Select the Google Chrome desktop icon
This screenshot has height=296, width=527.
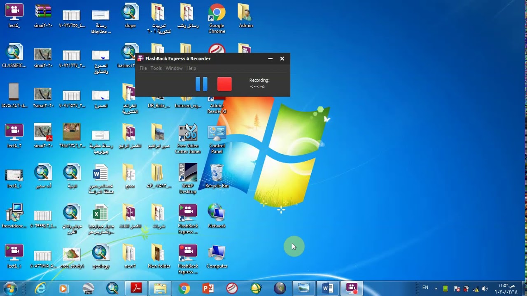[x=217, y=19]
